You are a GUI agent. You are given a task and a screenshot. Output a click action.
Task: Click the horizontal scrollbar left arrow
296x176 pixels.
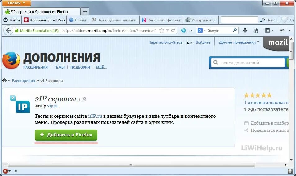[x=5, y=165]
